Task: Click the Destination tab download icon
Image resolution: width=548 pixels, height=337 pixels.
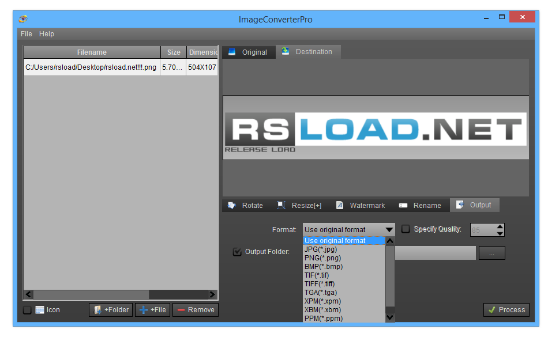Action: [x=286, y=51]
